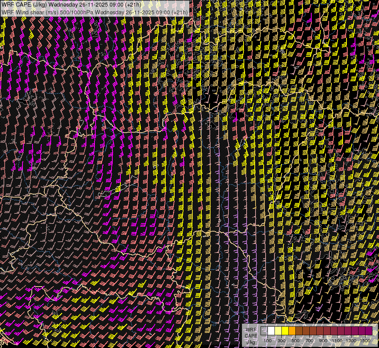Select the bright yellow CAPE legend swatch

point(285,331)
